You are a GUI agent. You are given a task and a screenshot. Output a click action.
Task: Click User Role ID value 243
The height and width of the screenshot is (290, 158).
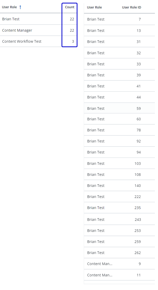[138, 220]
